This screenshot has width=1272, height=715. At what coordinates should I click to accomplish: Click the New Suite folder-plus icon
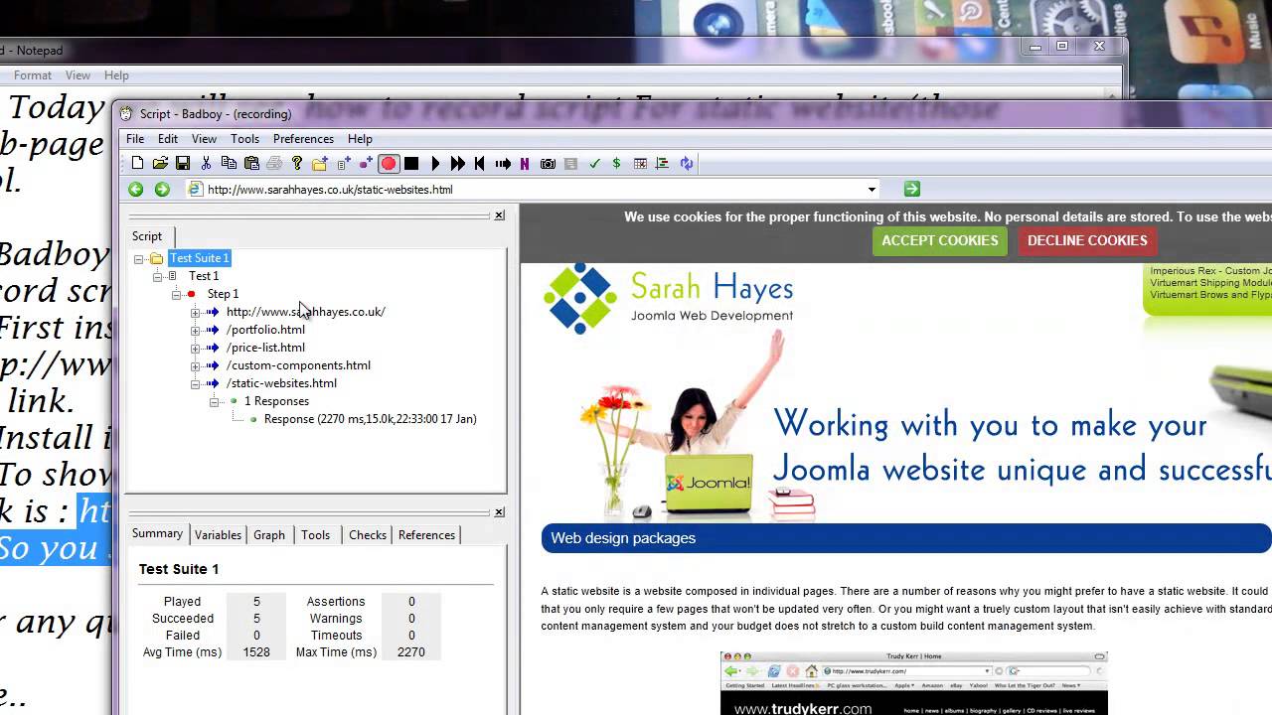320,164
